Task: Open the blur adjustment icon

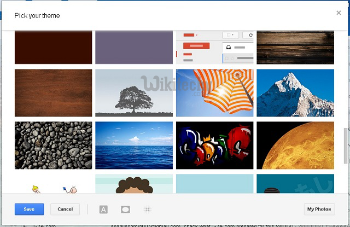Action: click(147, 209)
